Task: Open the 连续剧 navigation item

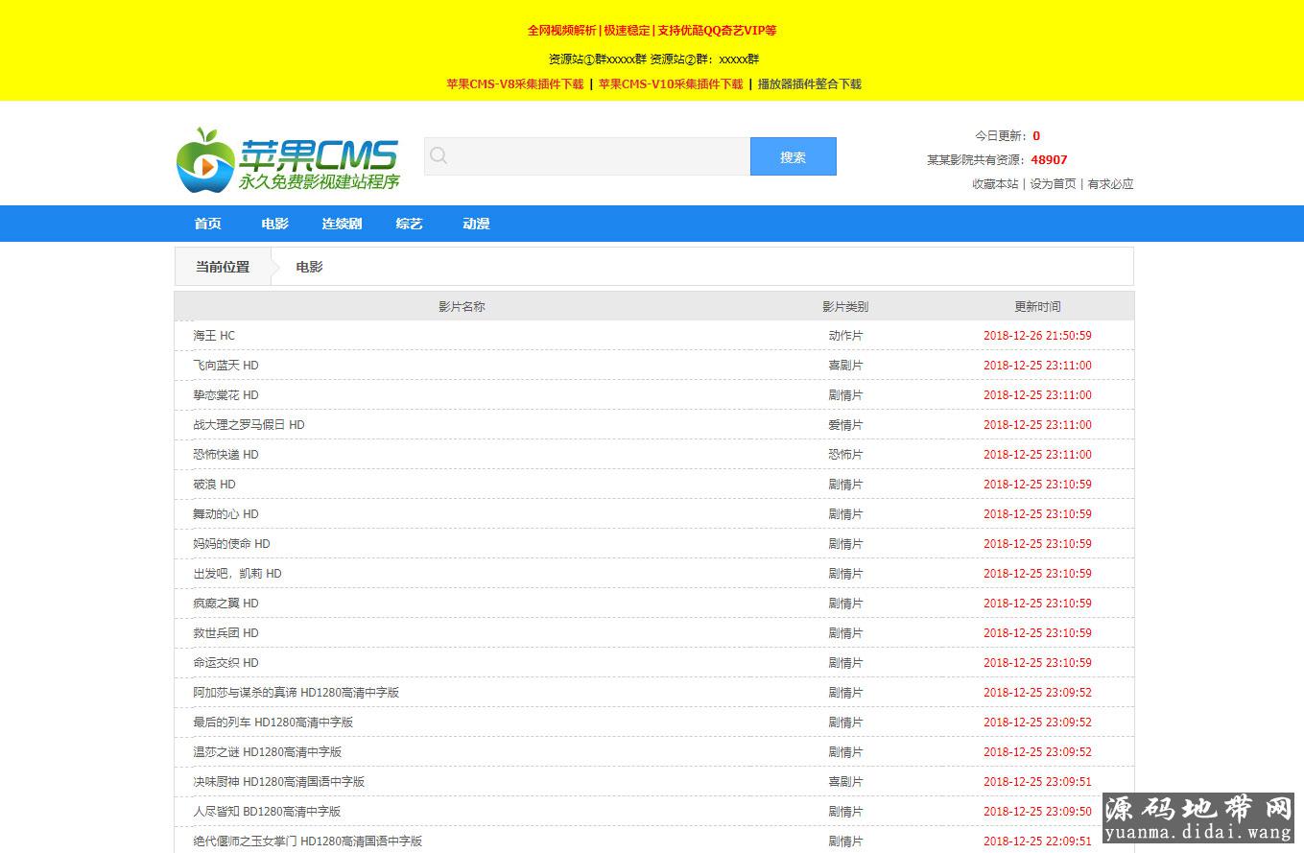Action: 342,224
